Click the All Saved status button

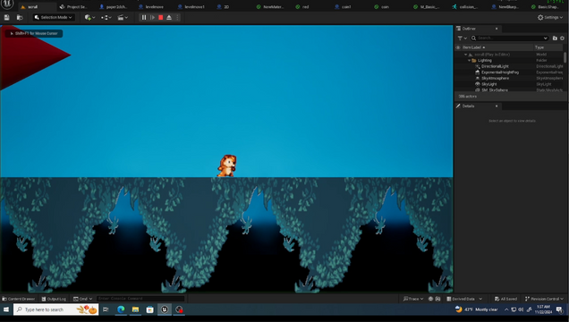[505, 299]
